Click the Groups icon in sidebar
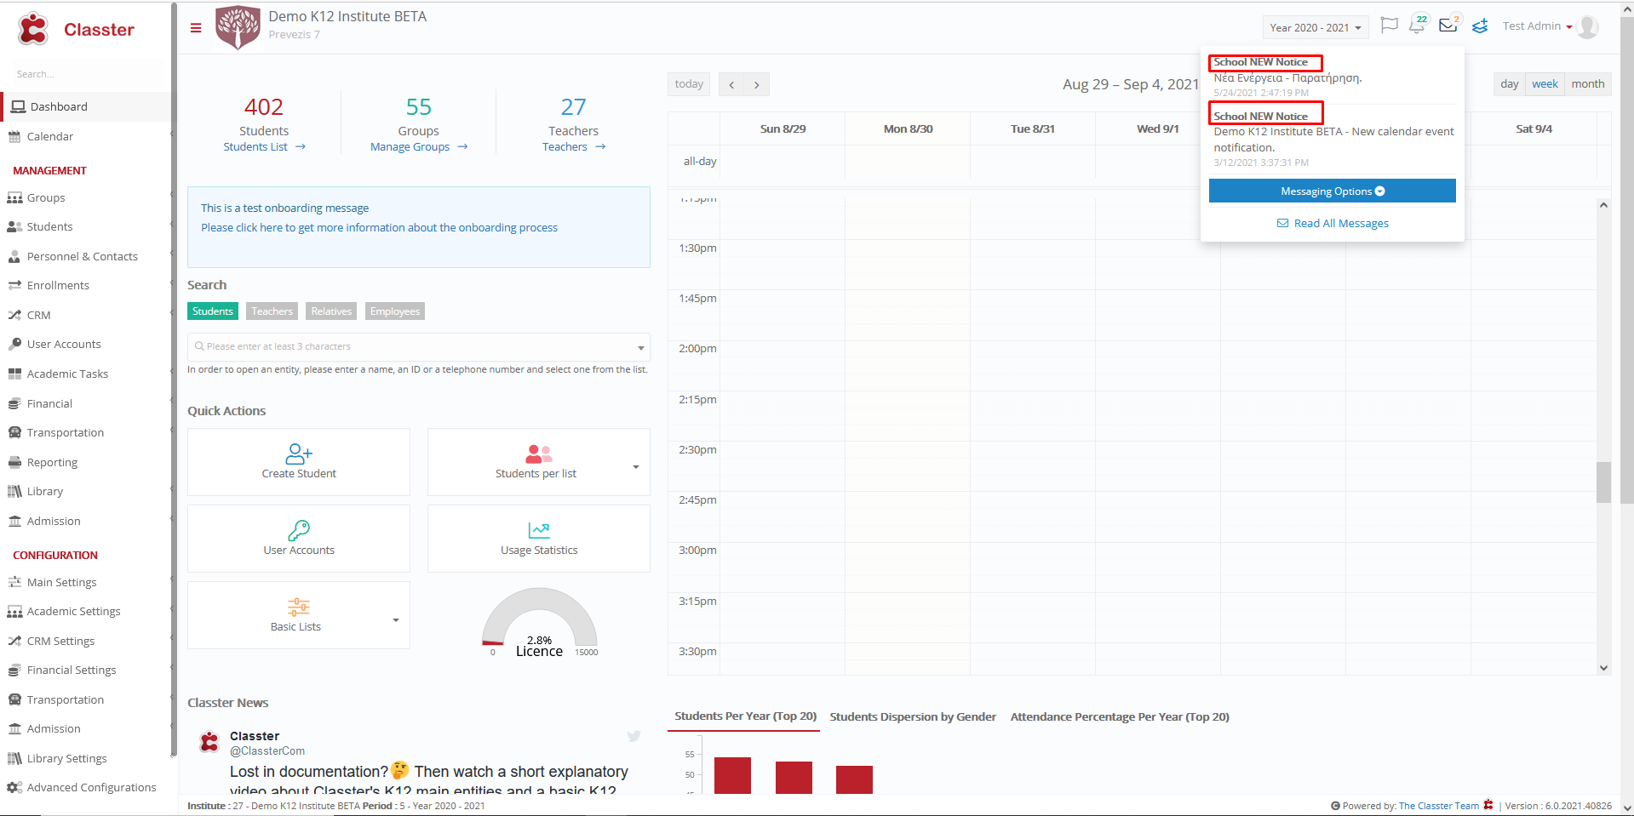This screenshot has width=1634, height=816. (14, 197)
